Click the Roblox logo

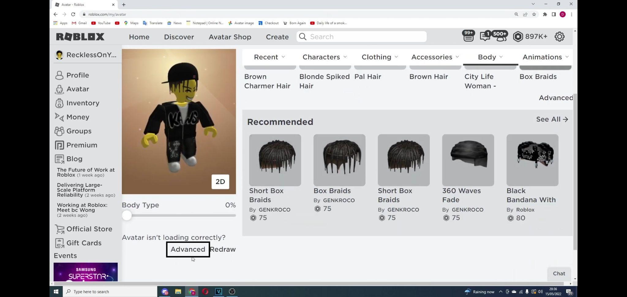coord(80,37)
